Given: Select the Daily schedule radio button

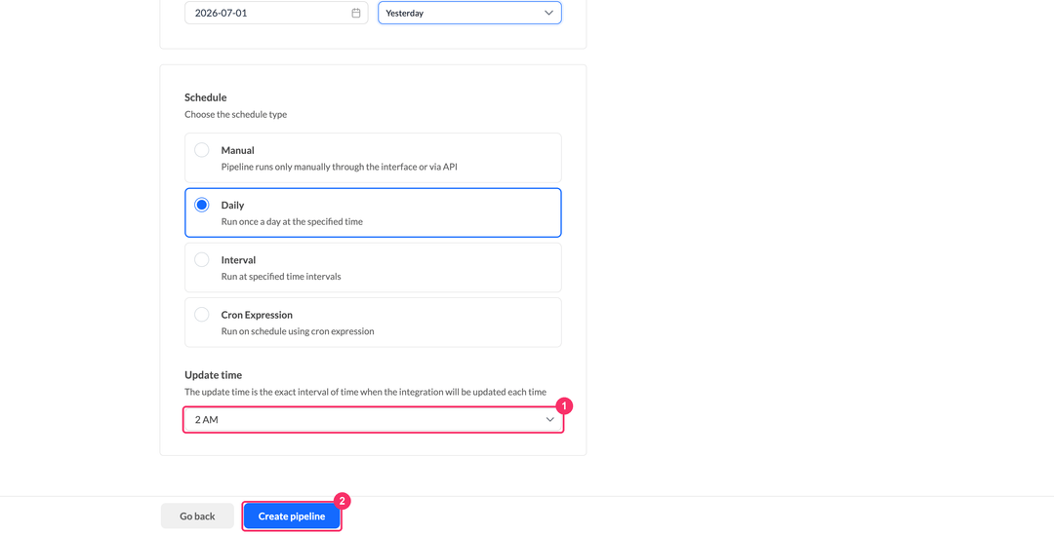Looking at the screenshot, I should tap(202, 205).
